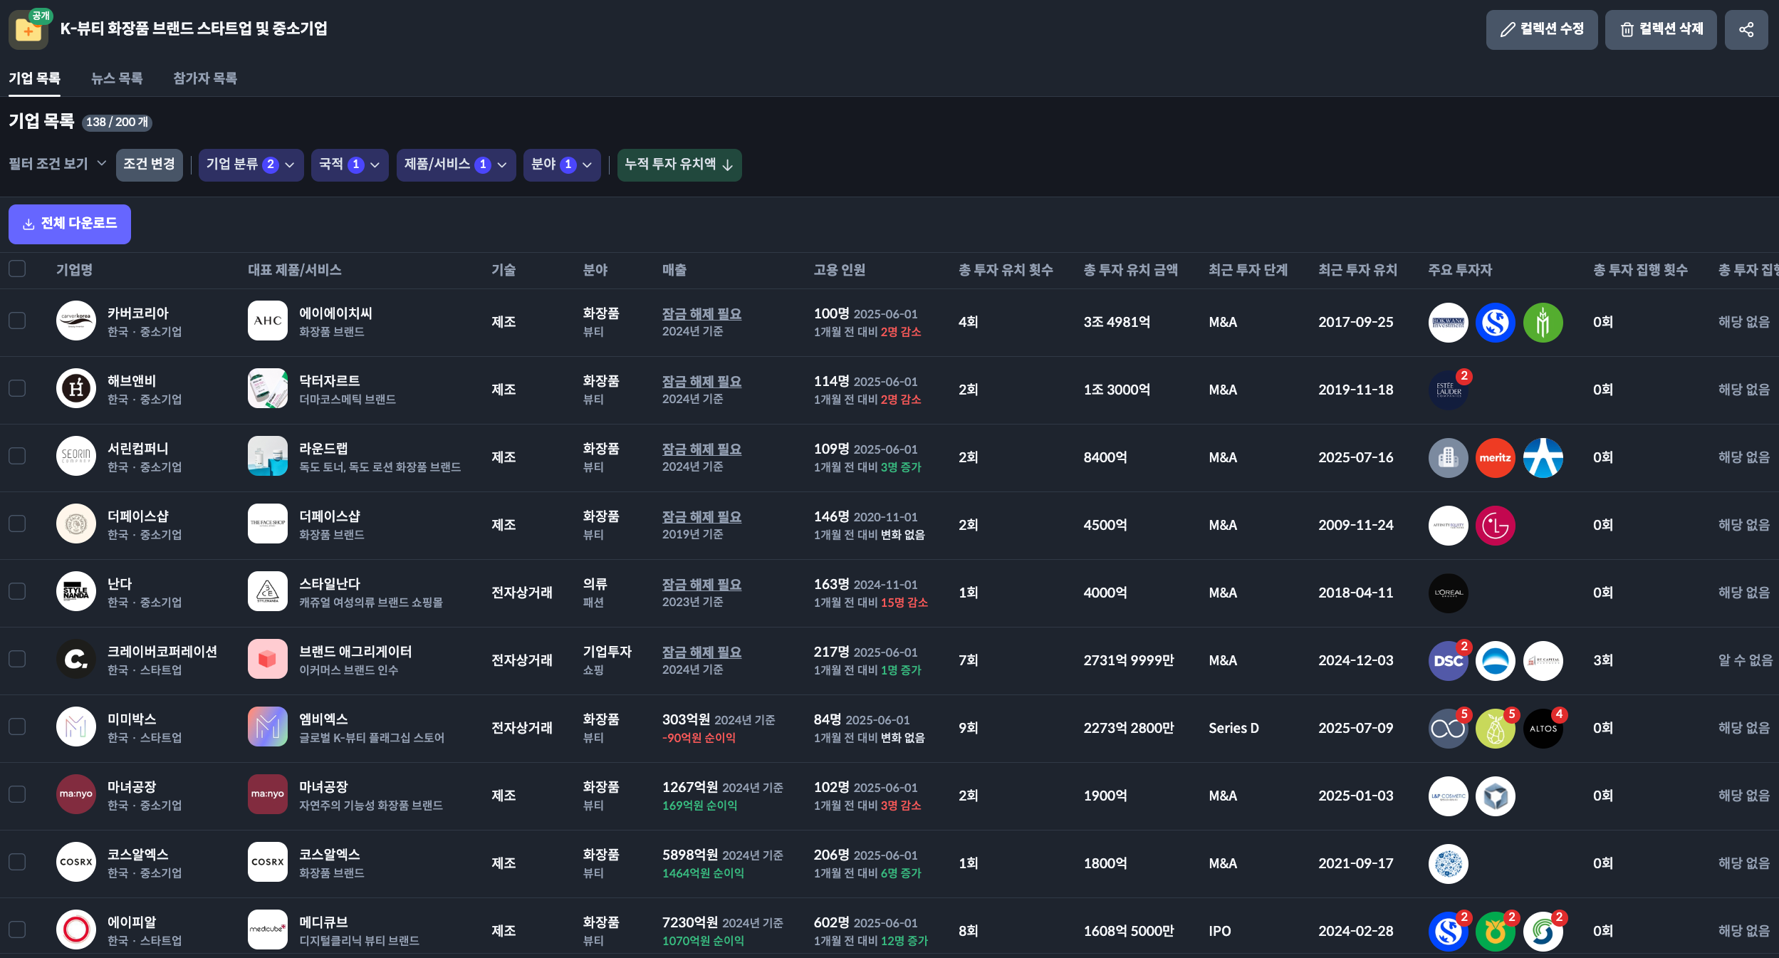Open the AHC product logo
The image size is (1779, 958).
click(x=268, y=321)
